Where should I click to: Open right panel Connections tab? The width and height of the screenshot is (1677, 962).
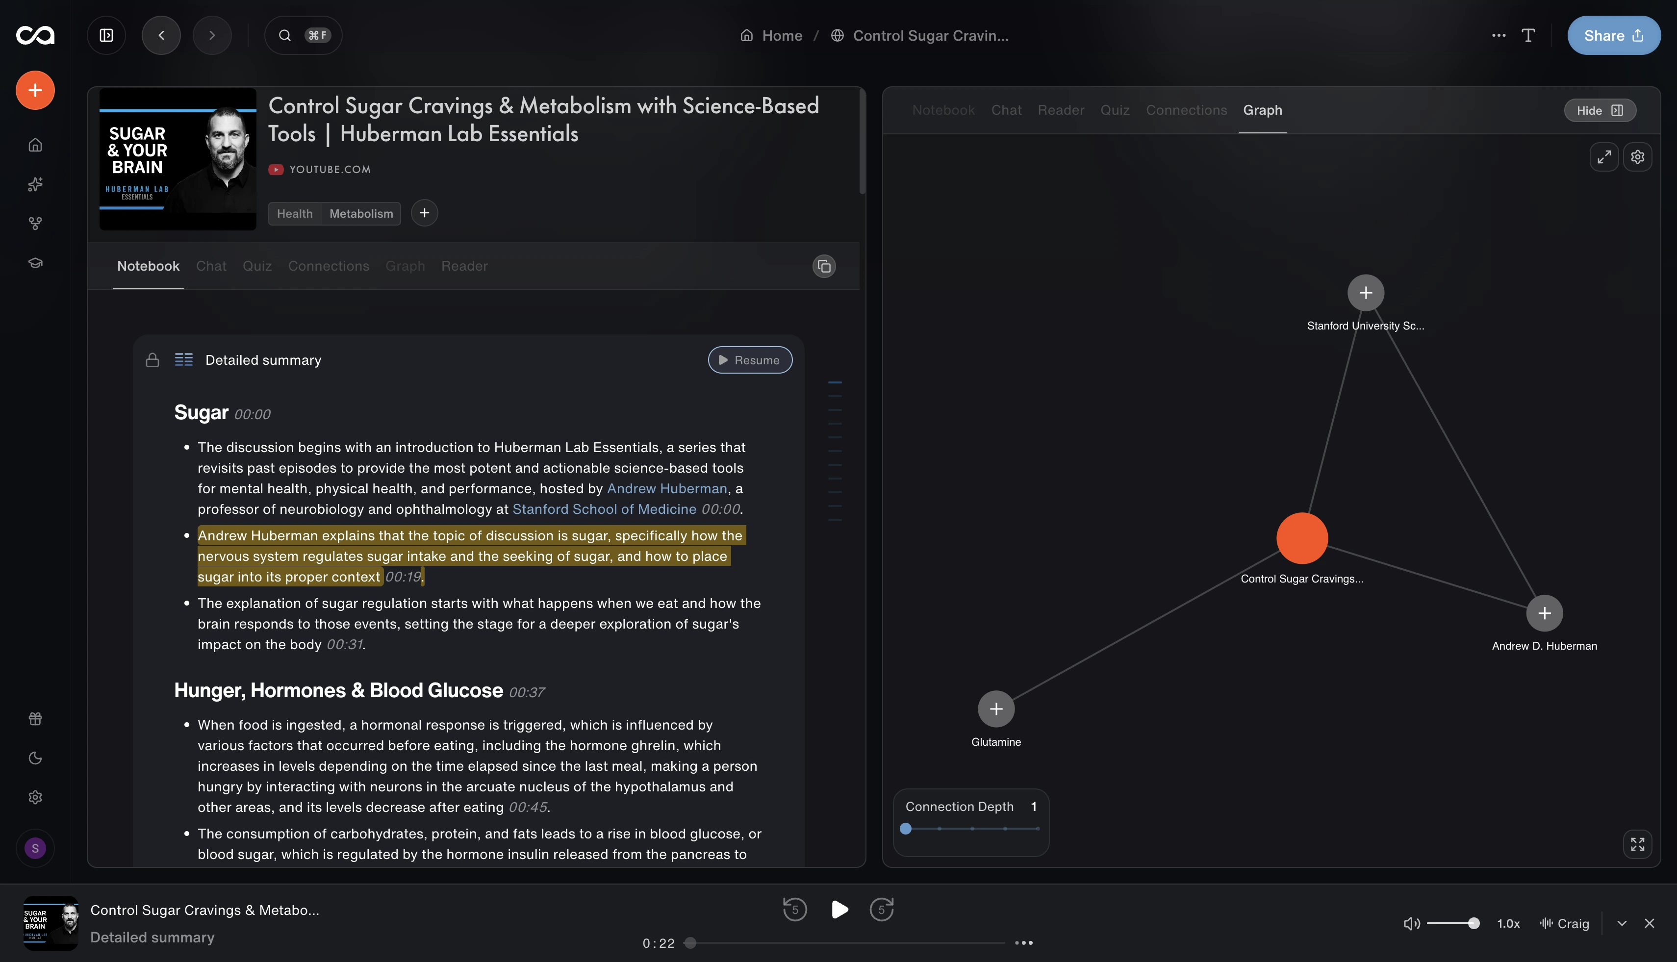(x=1186, y=110)
